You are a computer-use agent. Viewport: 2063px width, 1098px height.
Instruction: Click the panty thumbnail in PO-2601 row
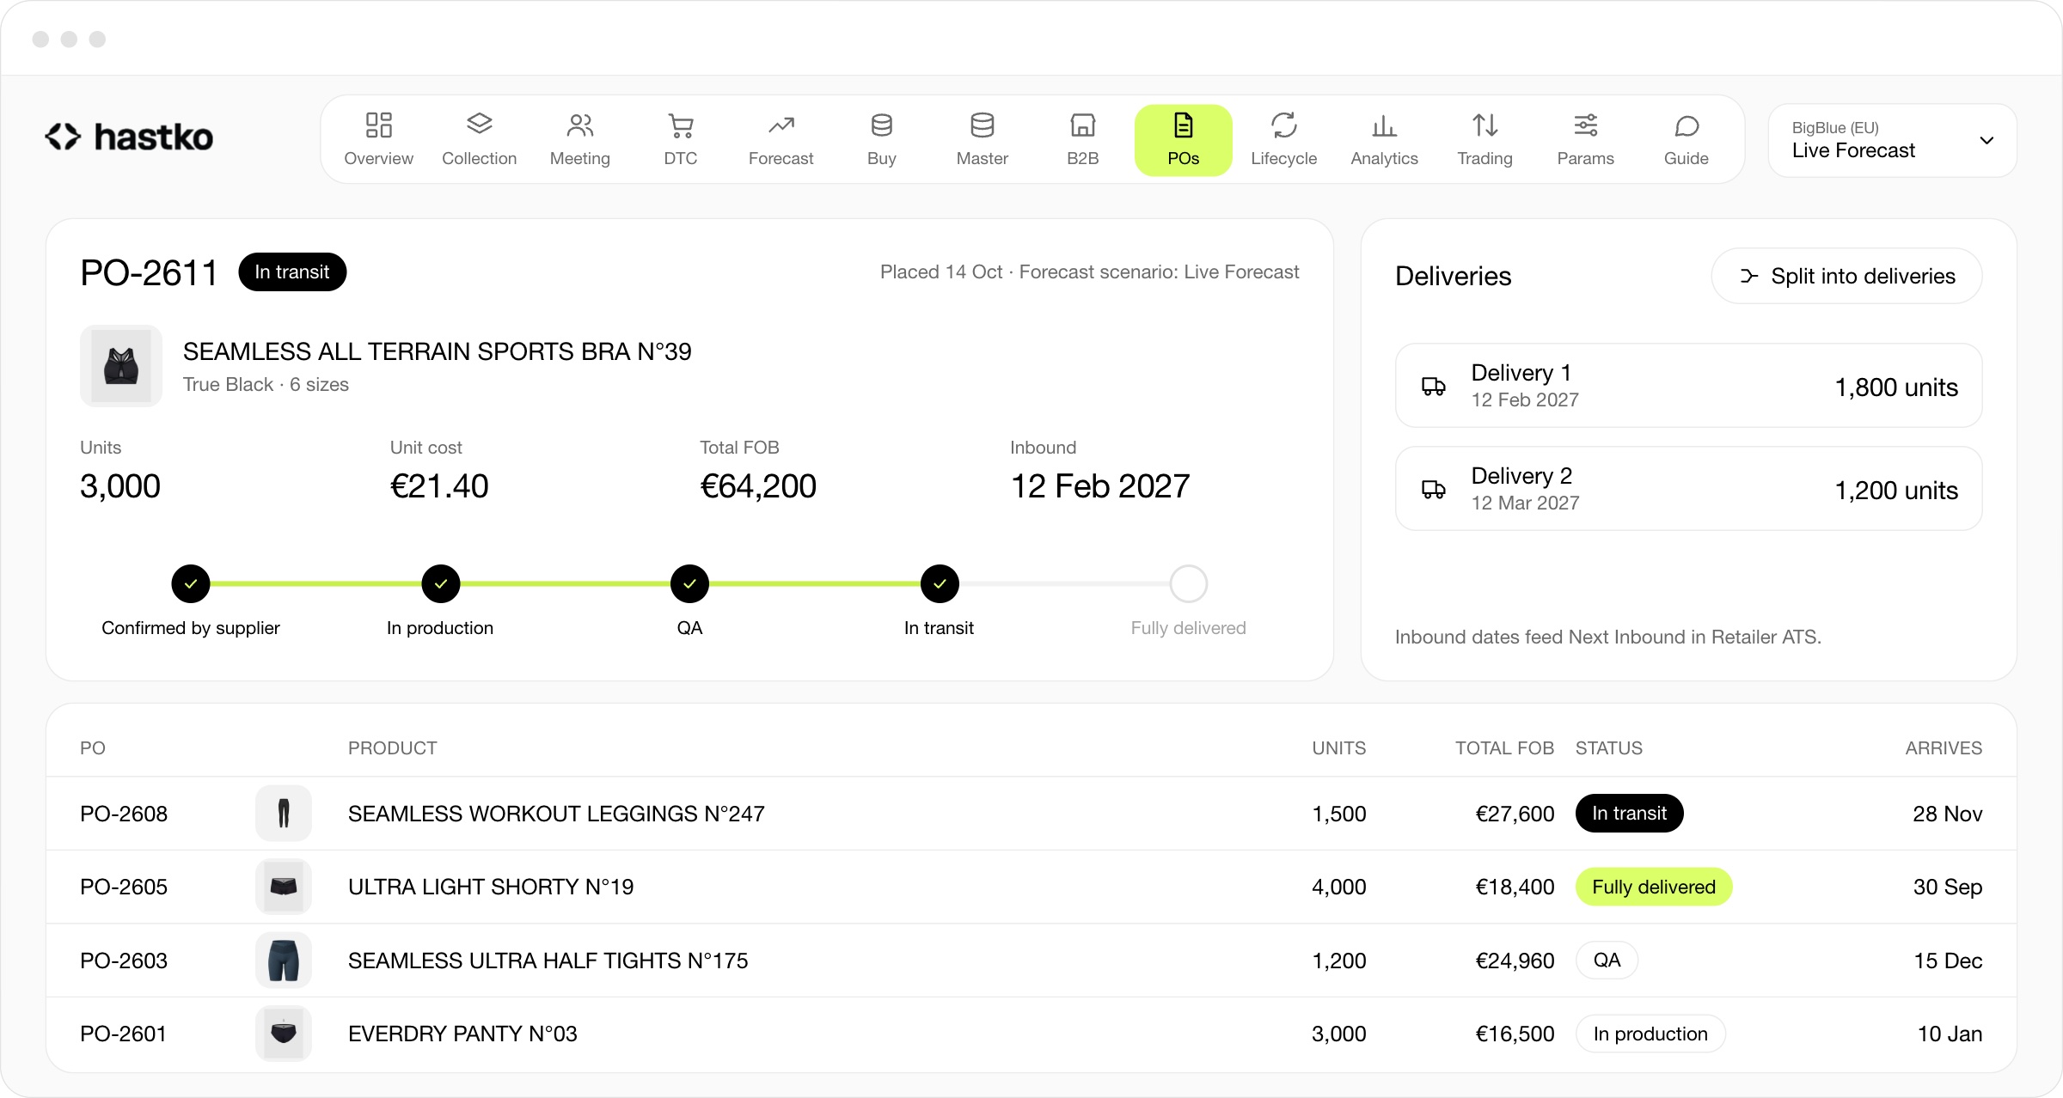click(284, 1034)
